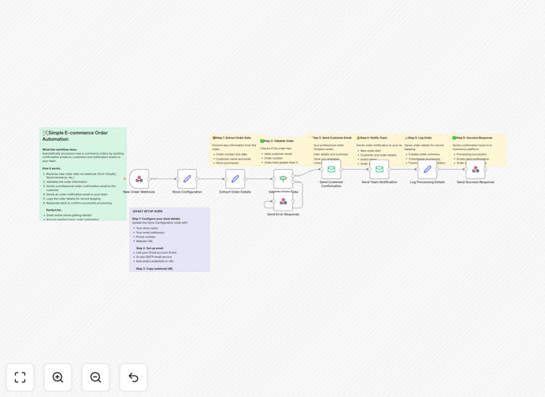Zoom in on the workflow canvas
This screenshot has height=397, width=545.
57,377
